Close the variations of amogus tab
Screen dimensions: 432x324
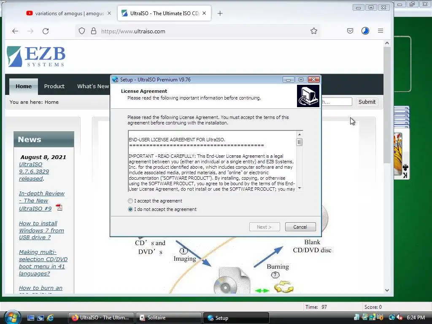point(109,13)
